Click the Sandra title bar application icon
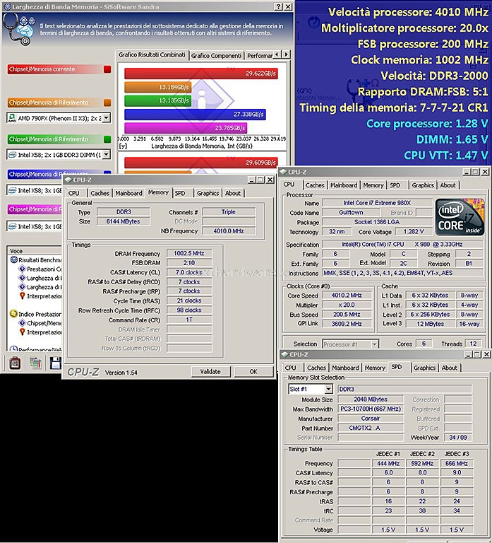 coord(7,6)
